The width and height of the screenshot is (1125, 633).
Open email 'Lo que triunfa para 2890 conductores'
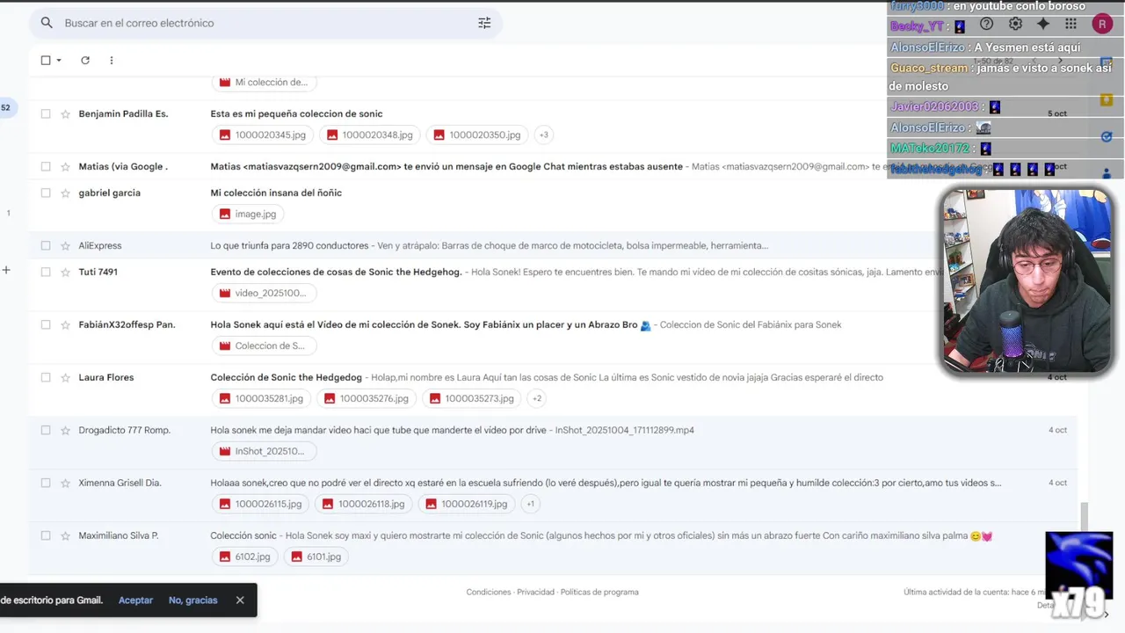pos(289,245)
